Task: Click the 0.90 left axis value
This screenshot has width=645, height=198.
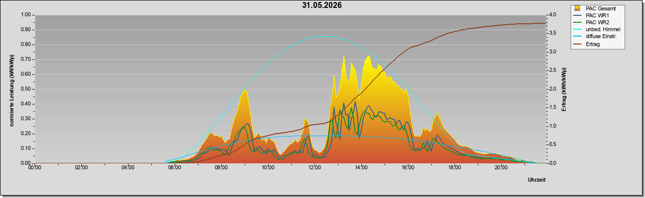Action: point(26,30)
